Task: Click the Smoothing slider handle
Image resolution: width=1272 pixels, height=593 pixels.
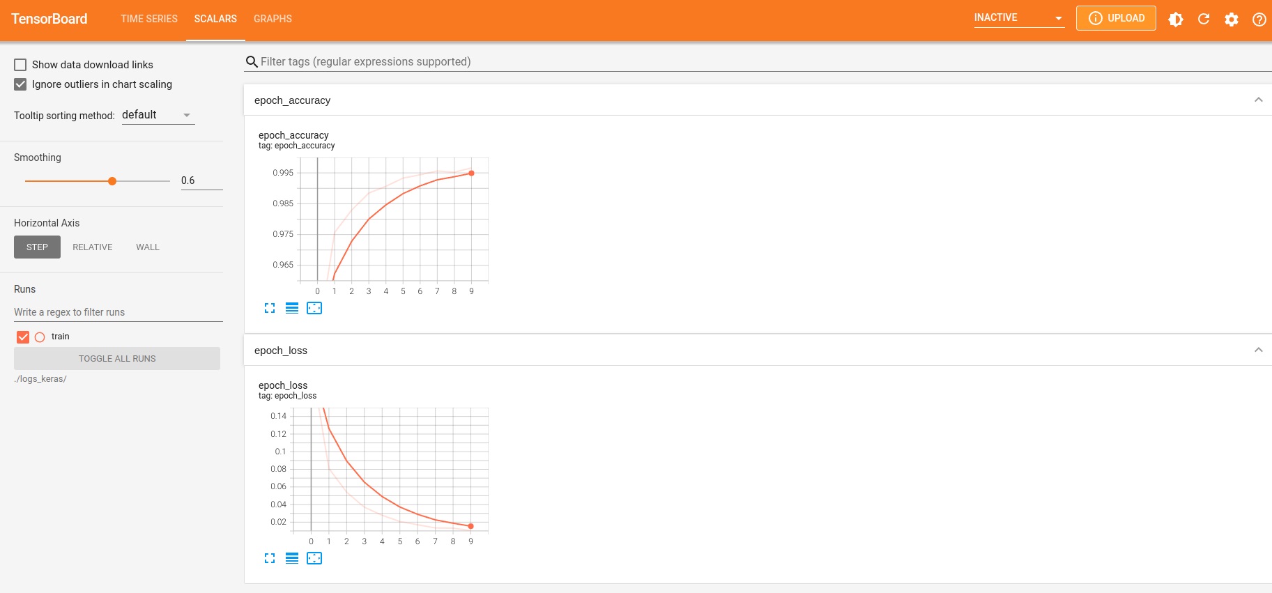Action: (112, 181)
